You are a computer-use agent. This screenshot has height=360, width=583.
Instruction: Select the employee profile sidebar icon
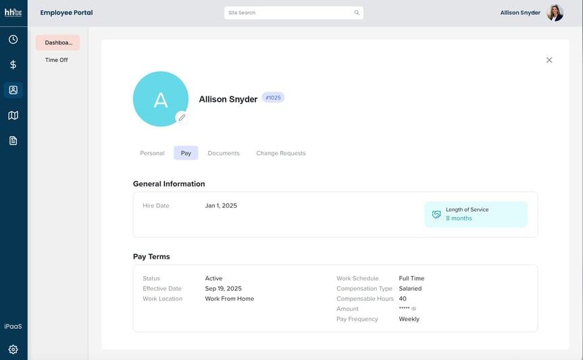pos(13,90)
